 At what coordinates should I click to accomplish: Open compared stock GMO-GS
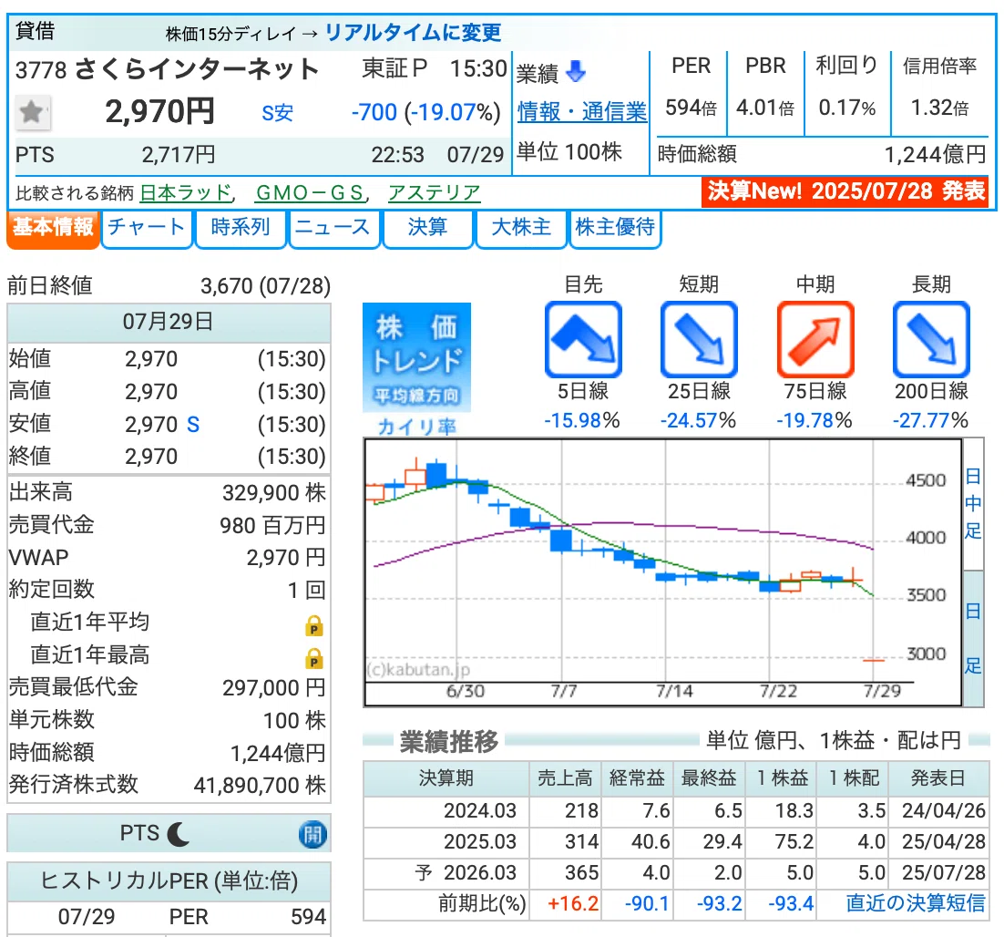[309, 193]
